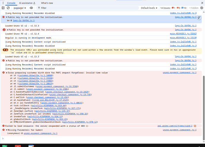The height and width of the screenshot is (147, 205).
Task: Open unzer-payment.component.js:16:2906 link
Action: pyautogui.click(x=47, y=89)
